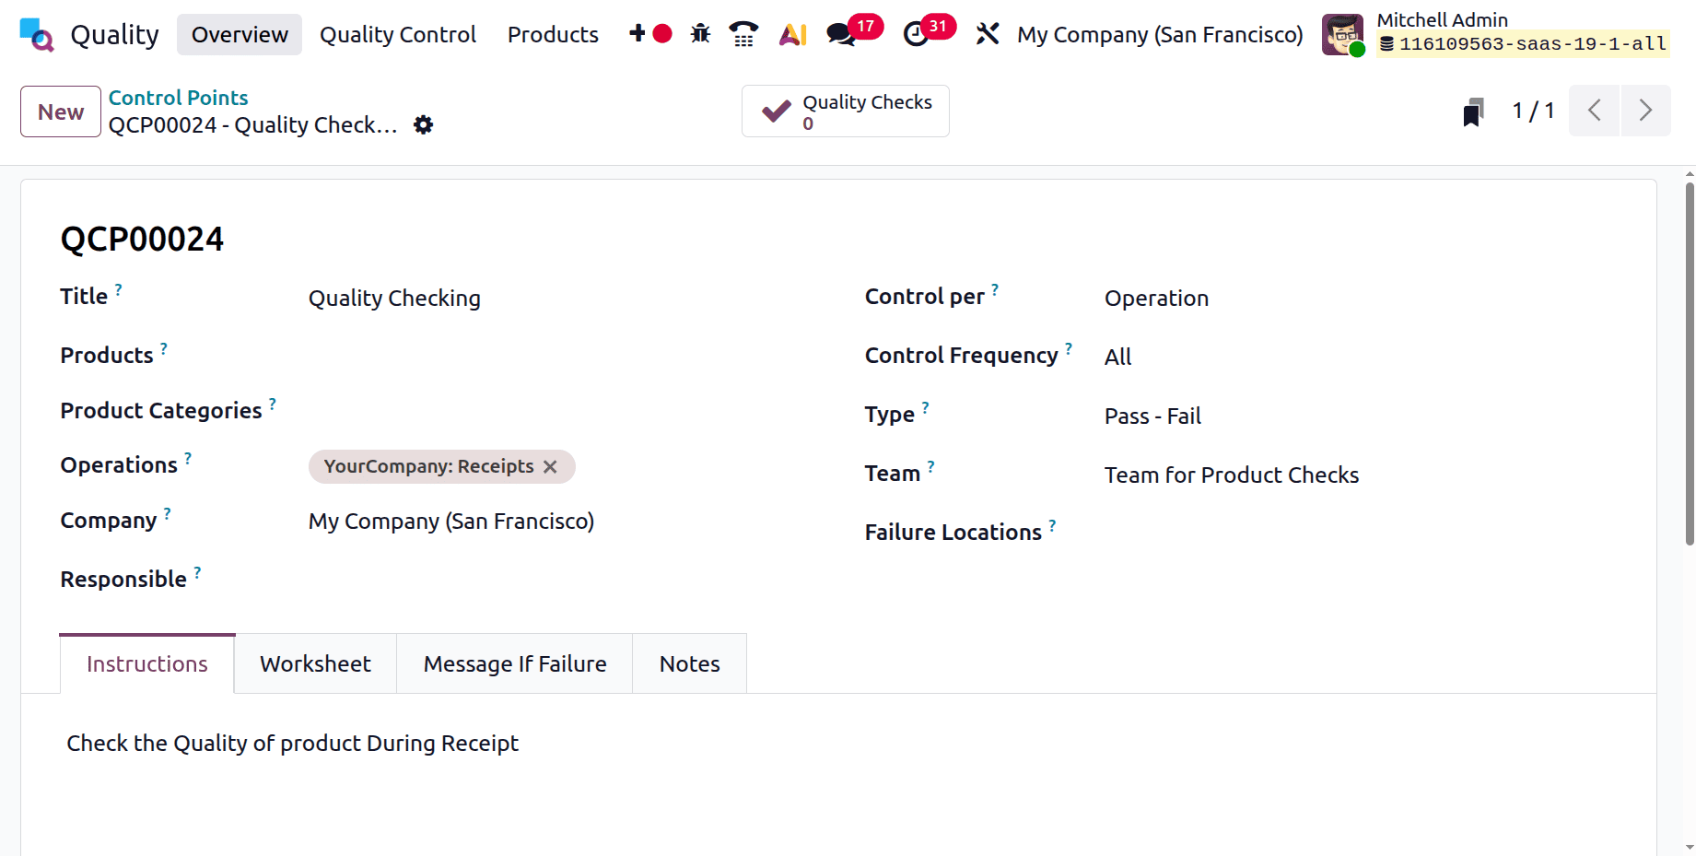Go to next record arrow
The image size is (1696, 856).
(1645, 111)
